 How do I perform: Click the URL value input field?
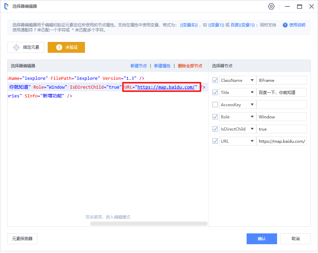[x=281, y=141]
